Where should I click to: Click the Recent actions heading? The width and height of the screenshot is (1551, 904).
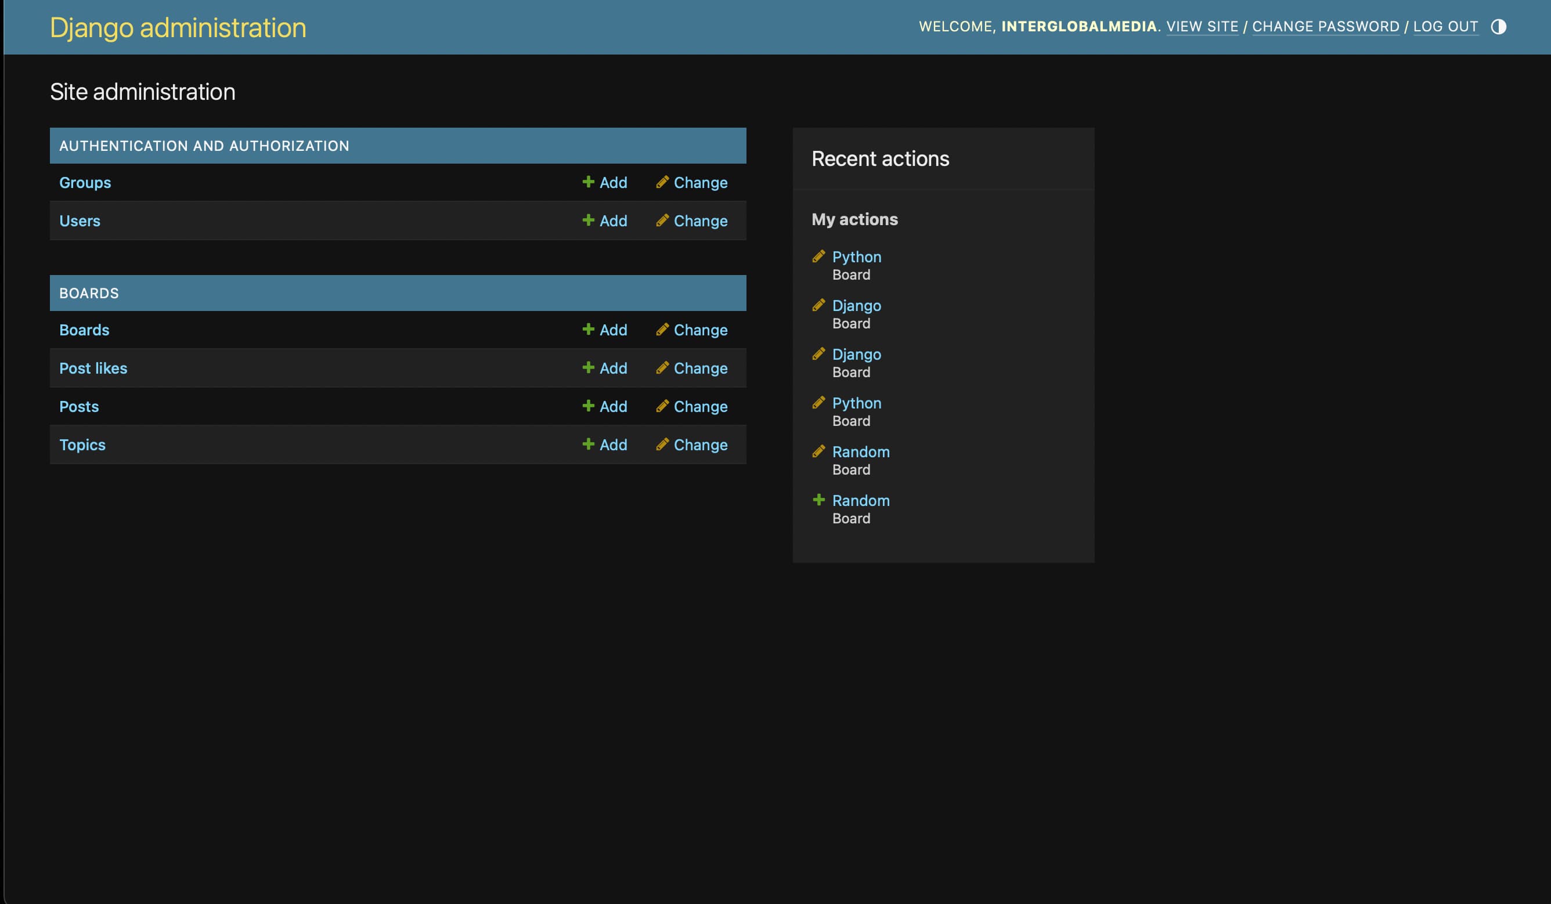(x=879, y=158)
